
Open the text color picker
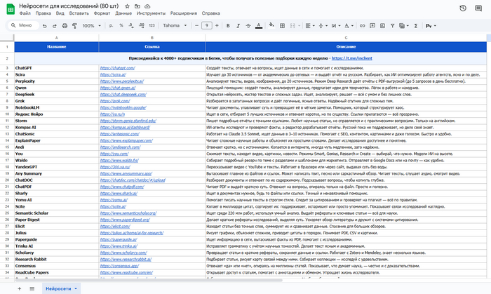(x=259, y=25)
